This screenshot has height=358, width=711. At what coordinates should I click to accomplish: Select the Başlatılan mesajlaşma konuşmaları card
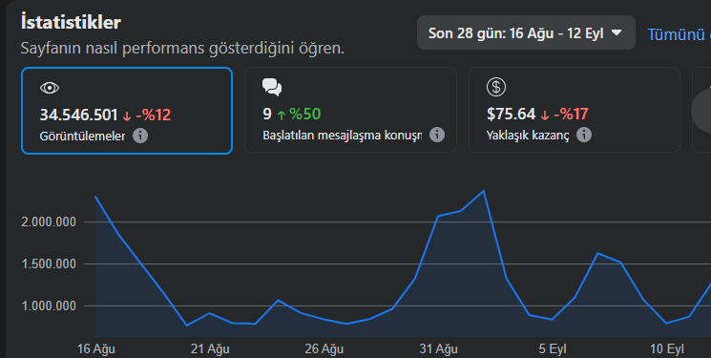(x=350, y=110)
